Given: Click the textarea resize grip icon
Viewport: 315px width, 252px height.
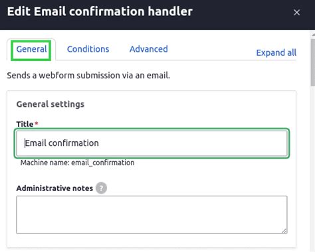Looking at the screenshot, I should pyautogui.click(x=284, y=231).
